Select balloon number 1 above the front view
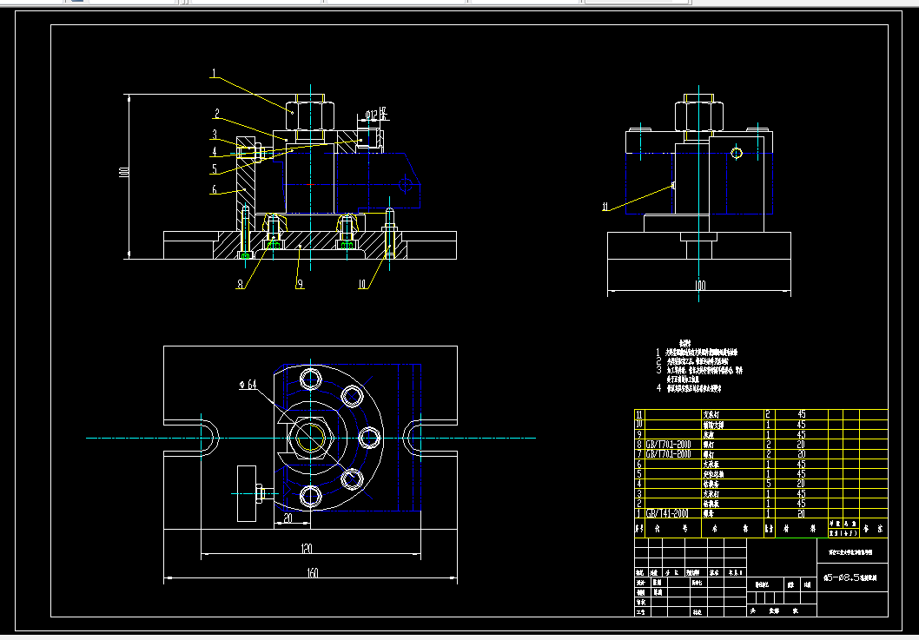Image resolution: width=919 pixels, height=640 pixels. pos(214,74)
